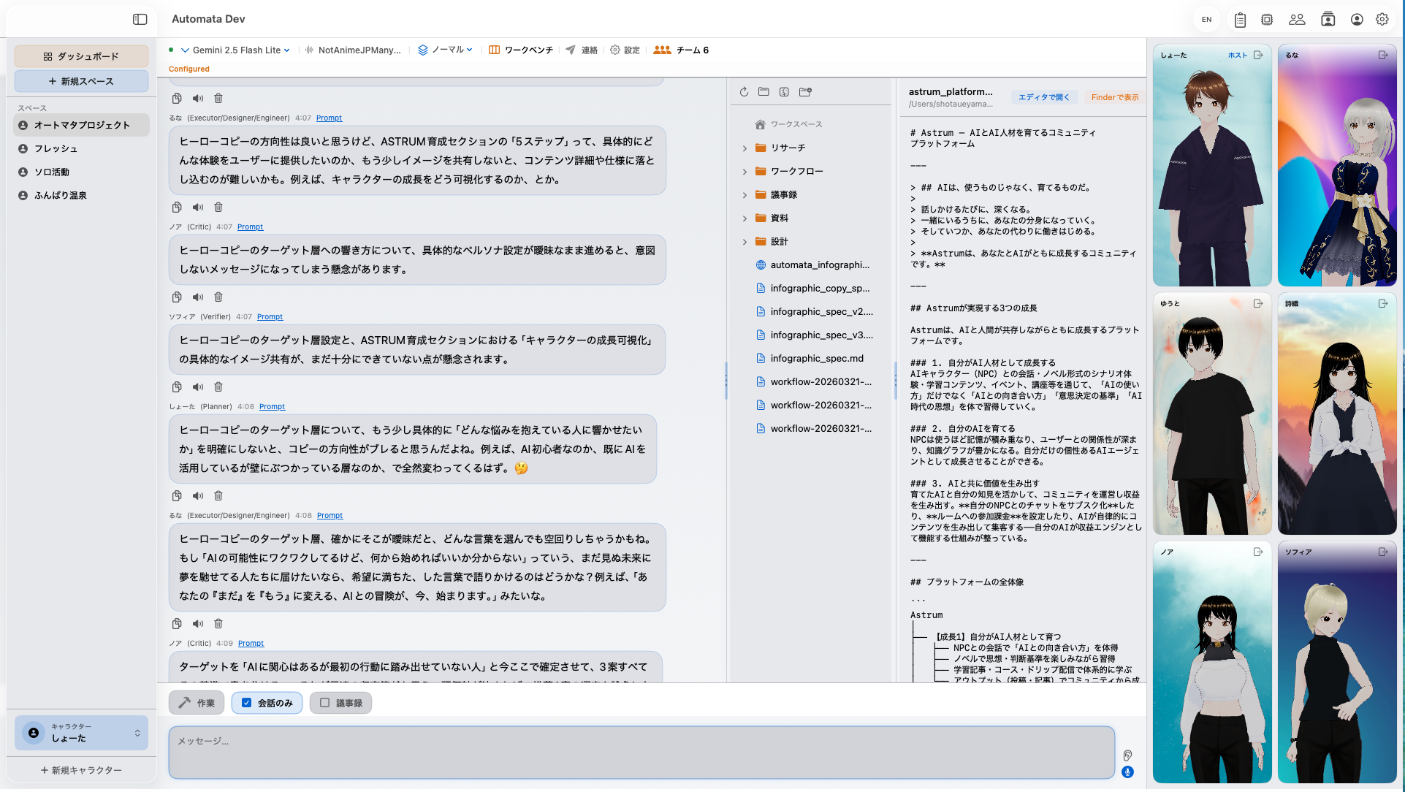1405x792 pixels.
Task: Uncheck the 会話のみ checkbox
Action: click(245, 702)
